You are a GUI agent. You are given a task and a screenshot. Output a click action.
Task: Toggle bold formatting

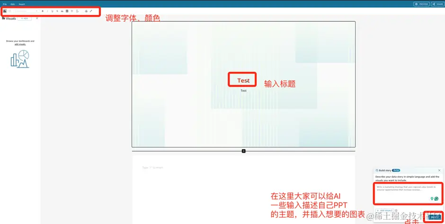click(43, 11)
